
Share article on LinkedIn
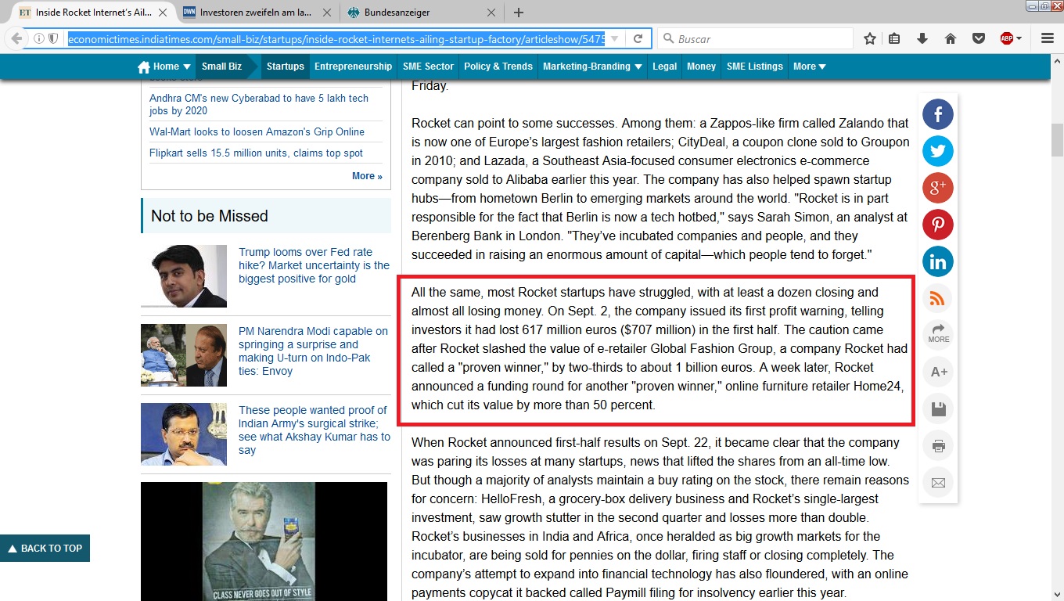pyautogui.click(x=937, y=261)
